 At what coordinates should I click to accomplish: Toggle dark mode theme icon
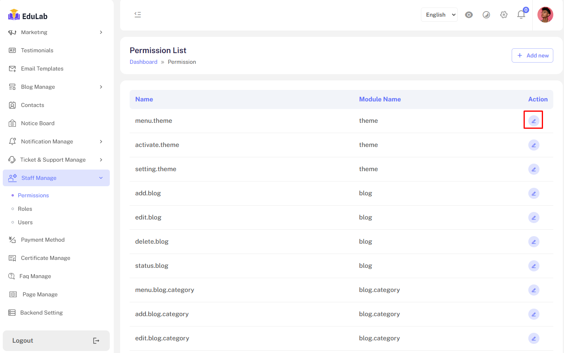[x=486, y=15]
